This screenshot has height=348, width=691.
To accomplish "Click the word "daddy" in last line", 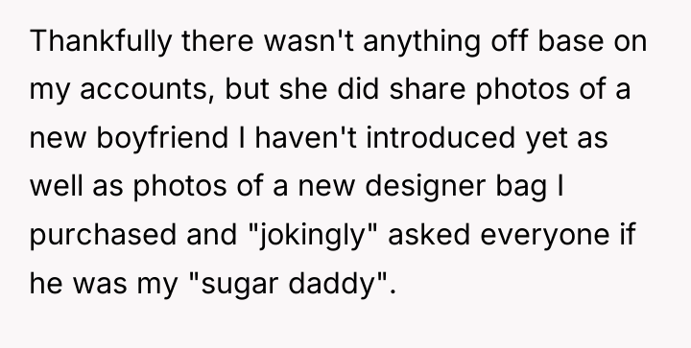I will pyautogui.click(x=331, y=284).
